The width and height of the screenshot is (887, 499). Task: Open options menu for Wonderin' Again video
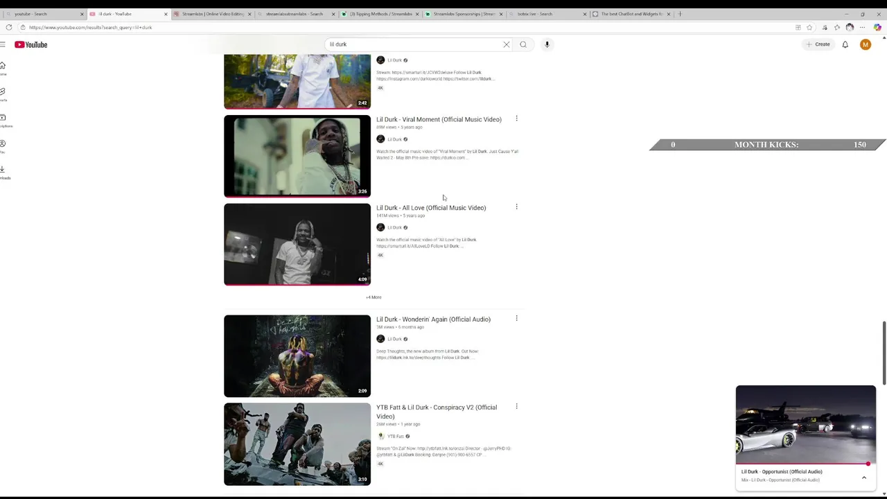(516, 318)
